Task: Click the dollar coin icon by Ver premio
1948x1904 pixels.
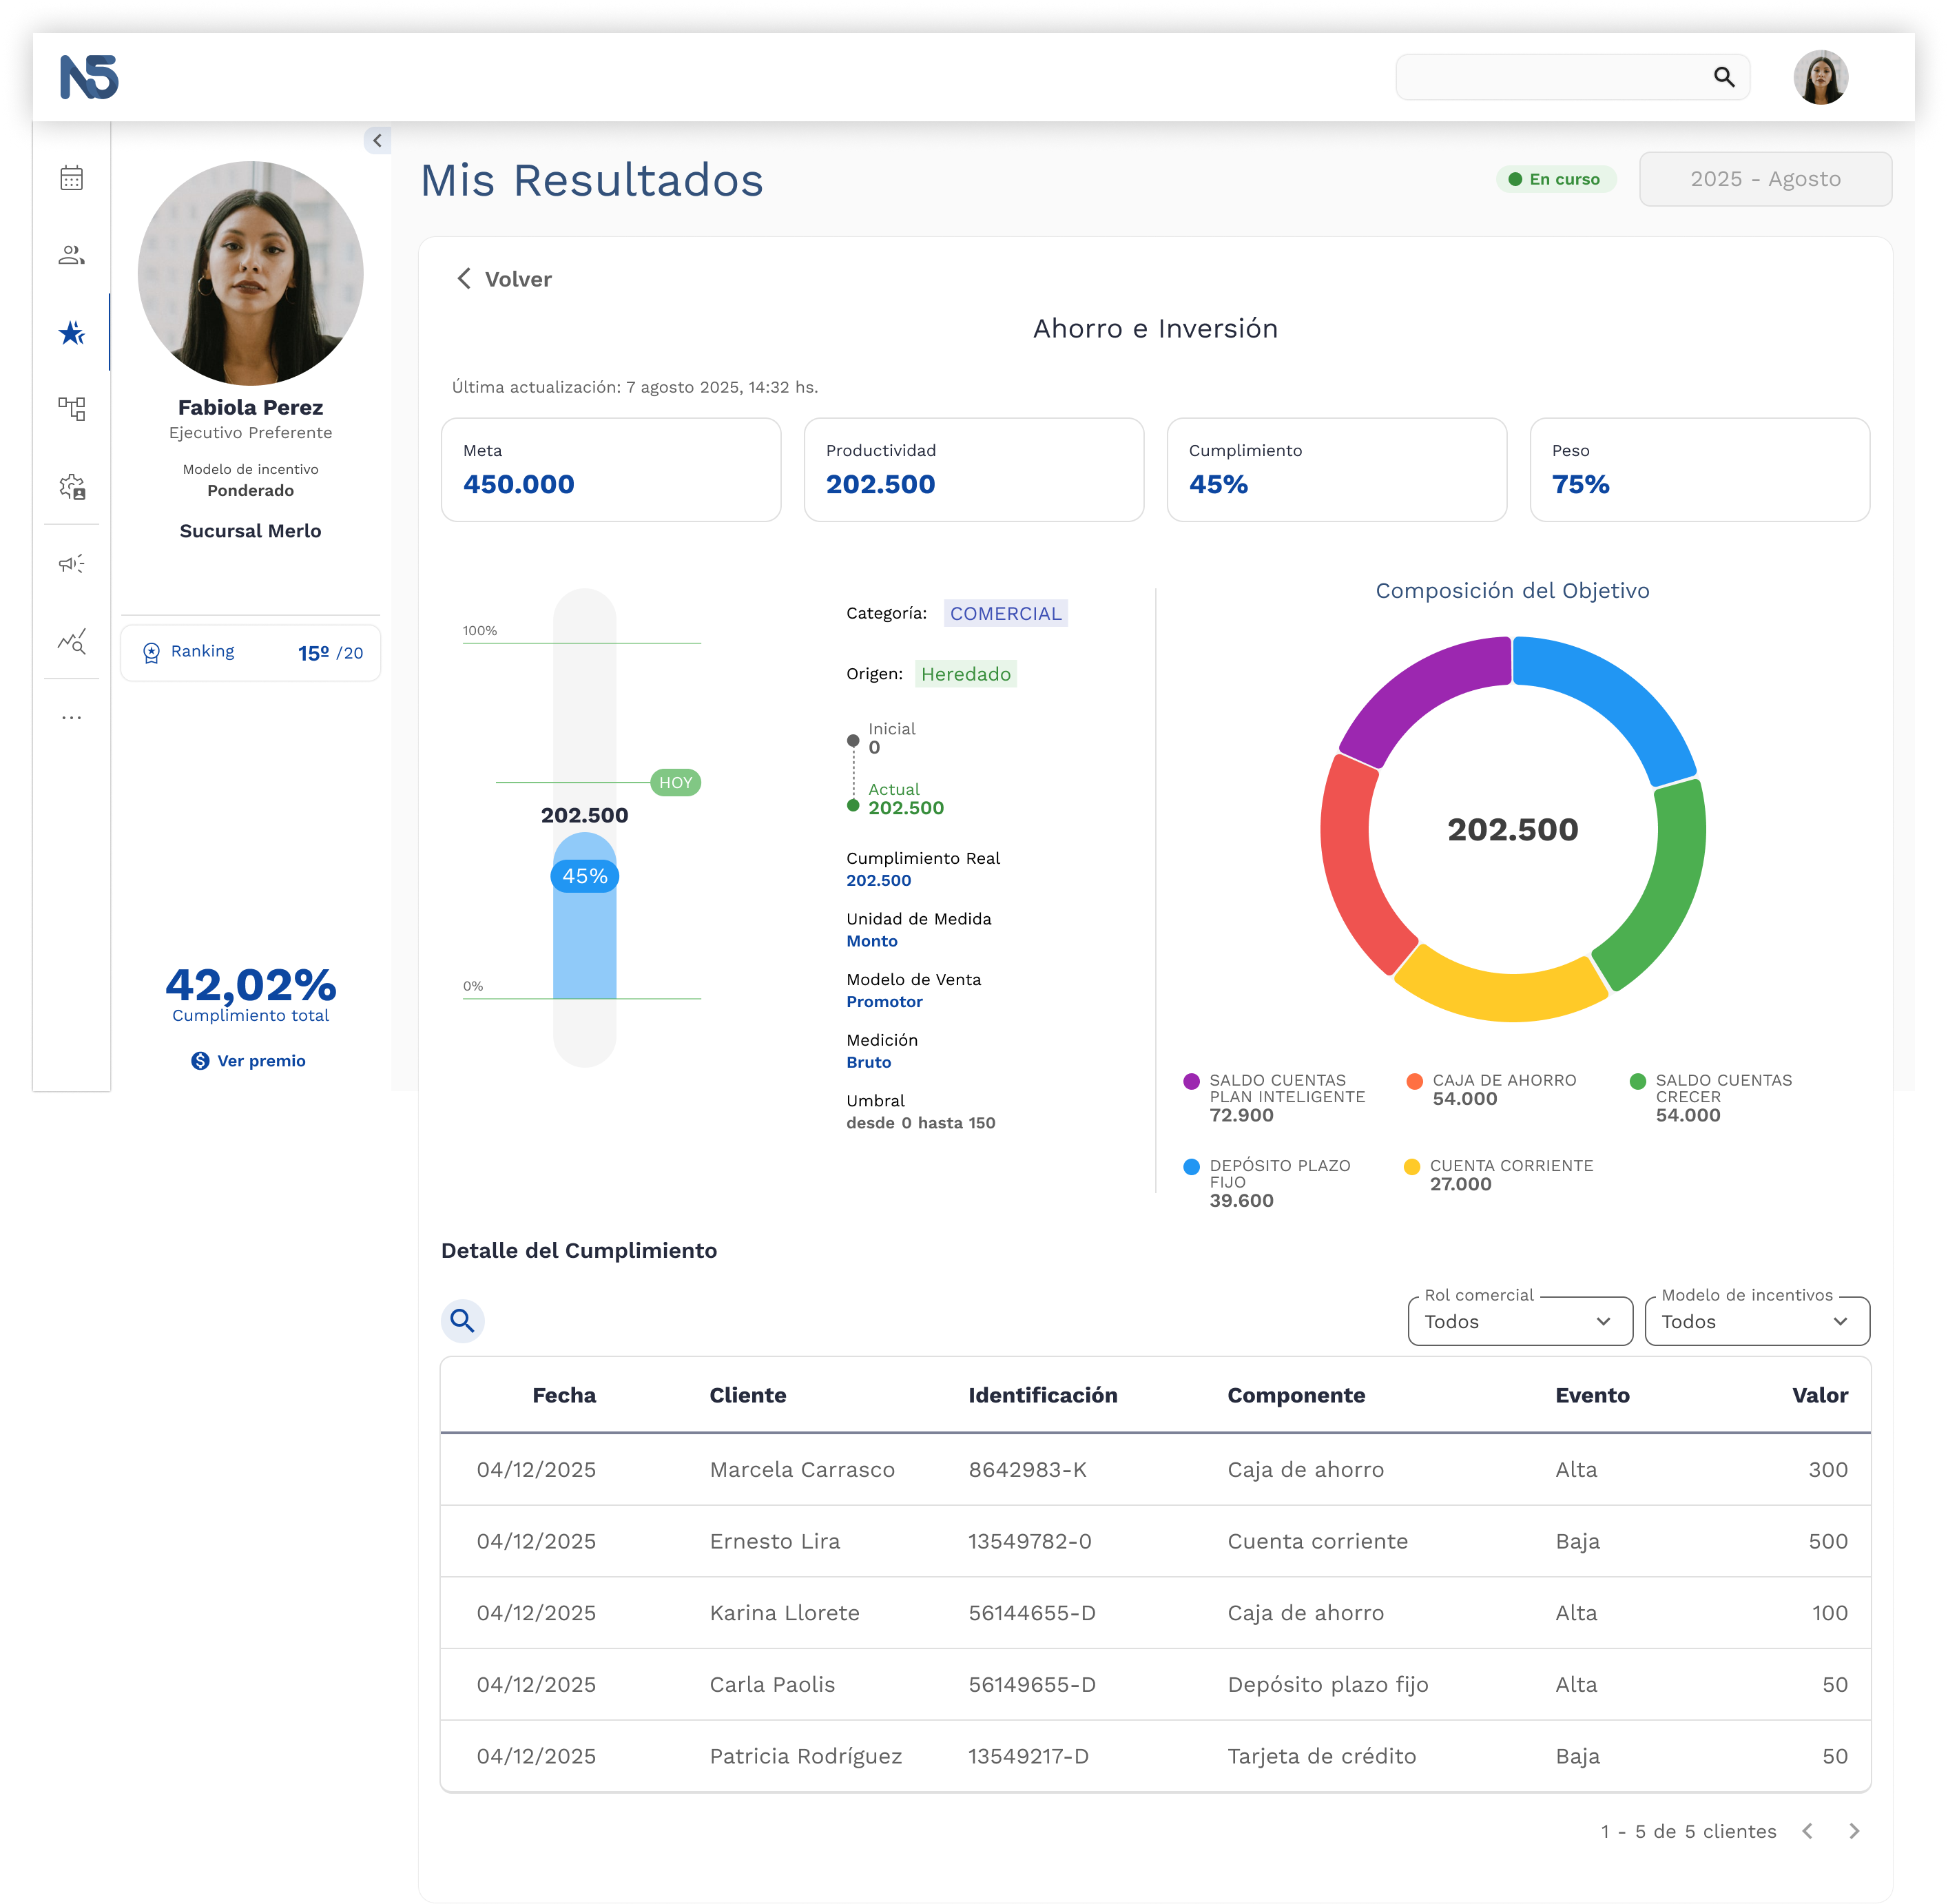Action: tap(200, 1061)
